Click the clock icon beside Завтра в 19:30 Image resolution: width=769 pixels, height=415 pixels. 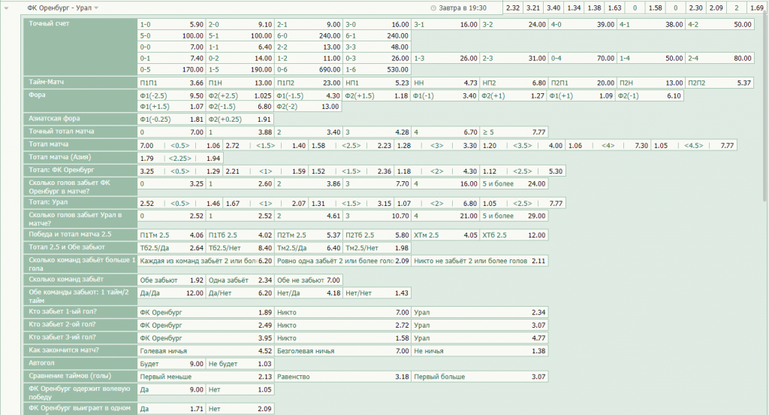coord(433,8)
